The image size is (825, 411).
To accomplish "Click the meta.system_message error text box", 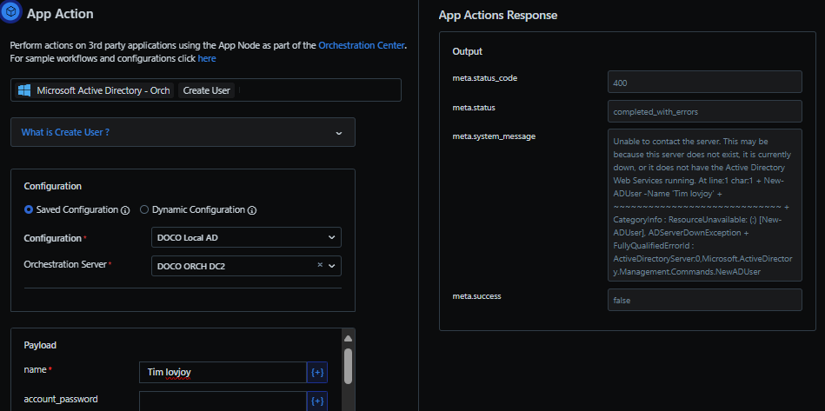I will [704, 205].
